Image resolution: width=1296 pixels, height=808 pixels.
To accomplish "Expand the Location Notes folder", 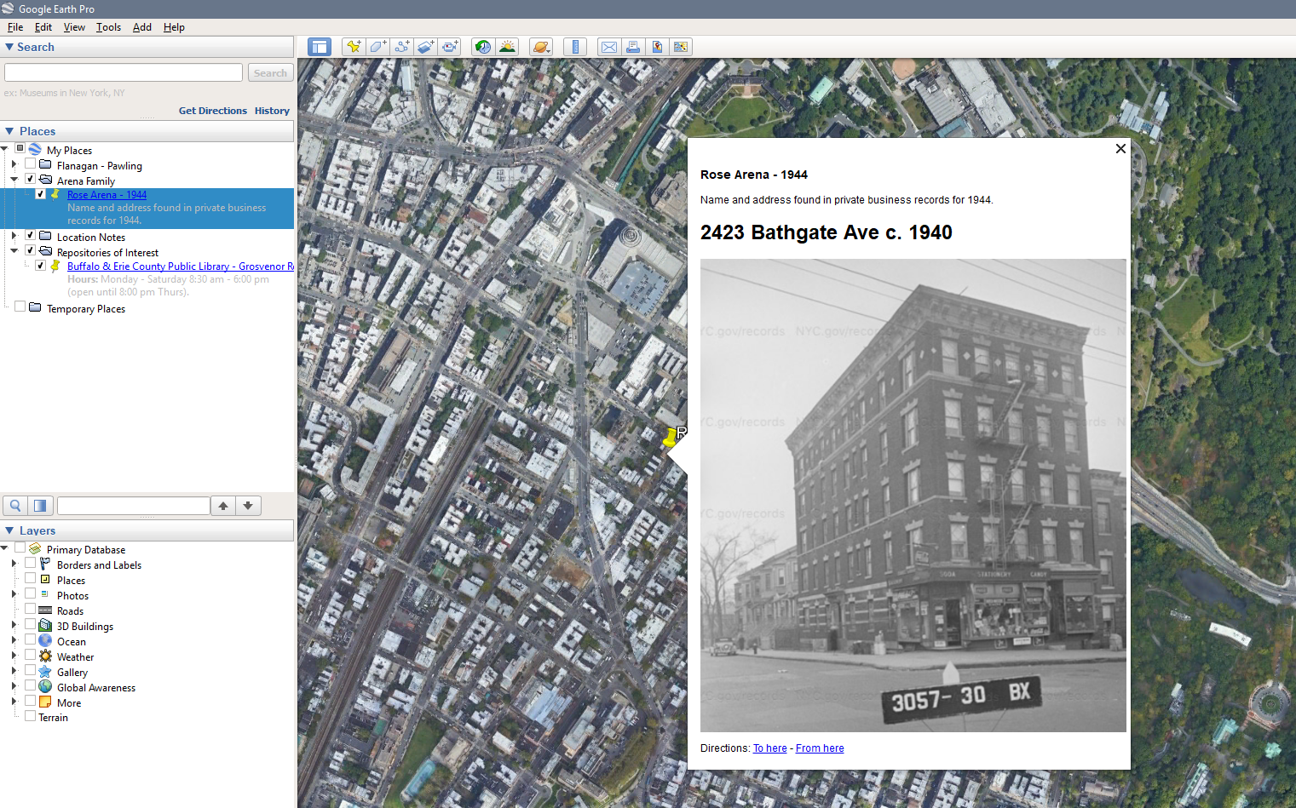I will point(14,236).
